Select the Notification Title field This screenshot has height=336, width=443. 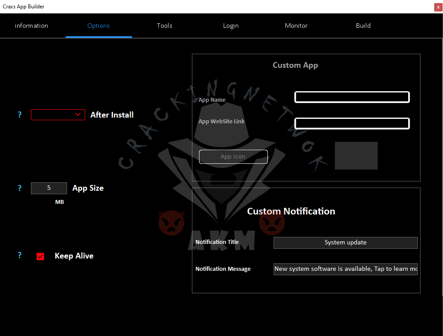345,243
